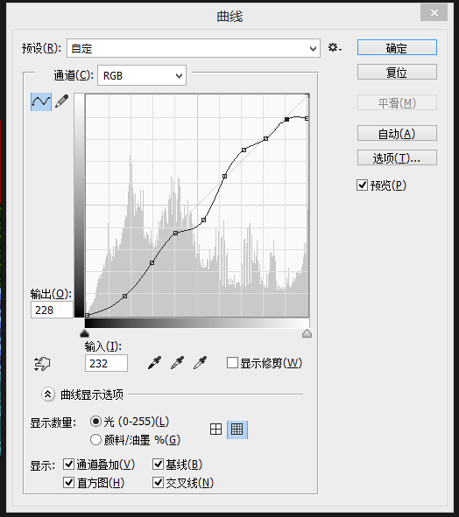
Task: Select the rightmost curve end point
Action: pyautogui.click(x=307, y=118)
